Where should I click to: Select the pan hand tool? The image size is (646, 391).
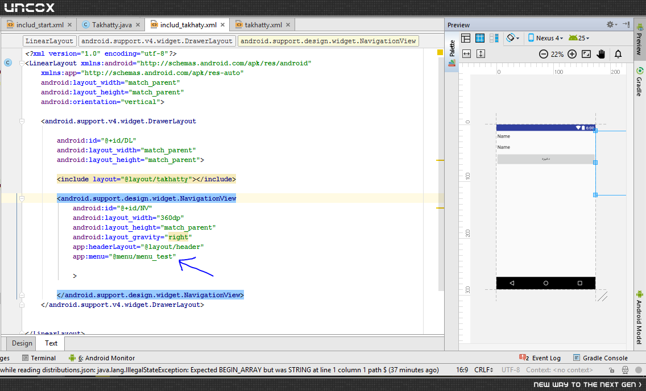(601, 54)
